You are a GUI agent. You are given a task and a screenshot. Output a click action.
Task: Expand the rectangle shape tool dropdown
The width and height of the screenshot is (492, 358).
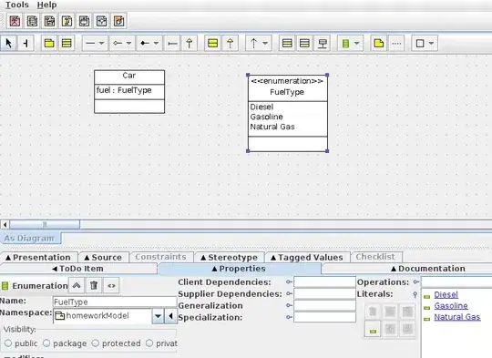pyautogui.click(x=432, y=43)
